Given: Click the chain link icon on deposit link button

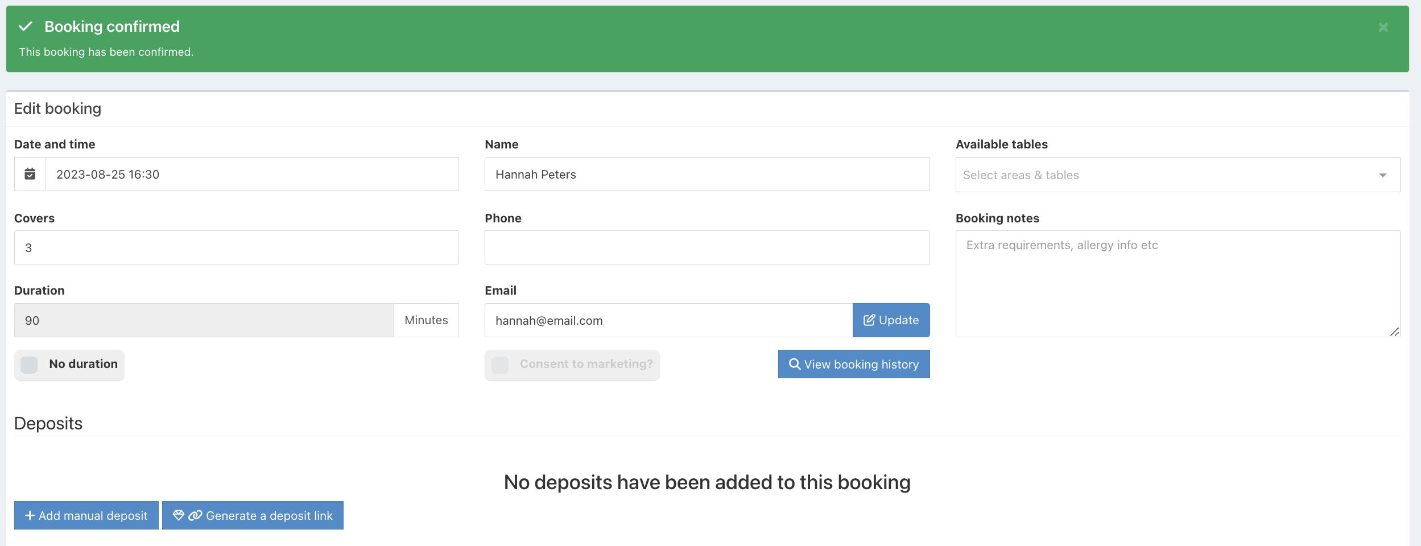Looking at the screenshot, I should click(195, 515).
